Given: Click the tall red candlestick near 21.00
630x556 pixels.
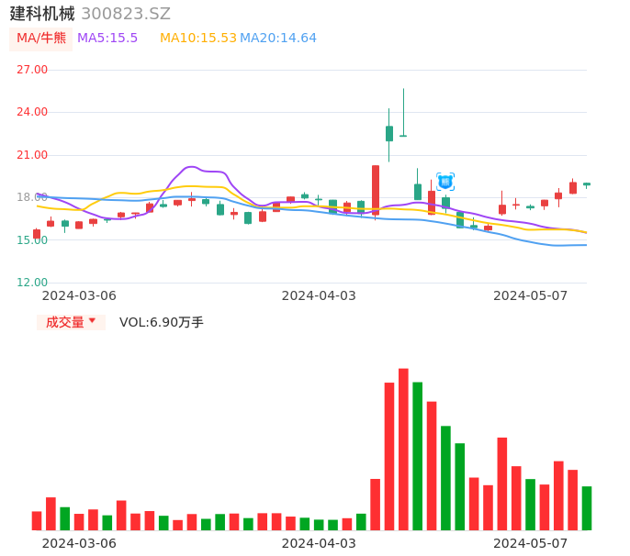Looking at the screenshot, I should tap(376, 190).
